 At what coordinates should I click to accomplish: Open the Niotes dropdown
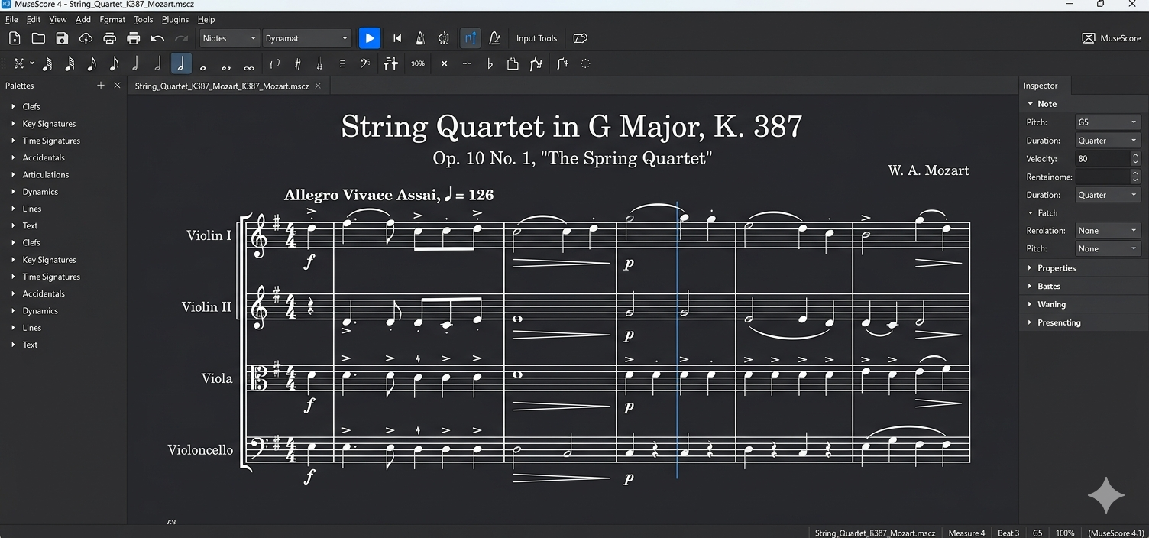click(x=230, y=38)
